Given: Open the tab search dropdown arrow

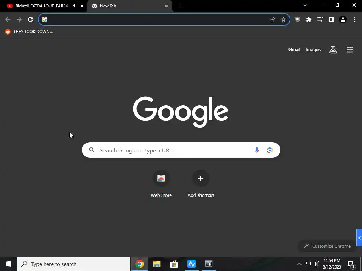Looking at the screenshot, I should click(x=305, y=5).
